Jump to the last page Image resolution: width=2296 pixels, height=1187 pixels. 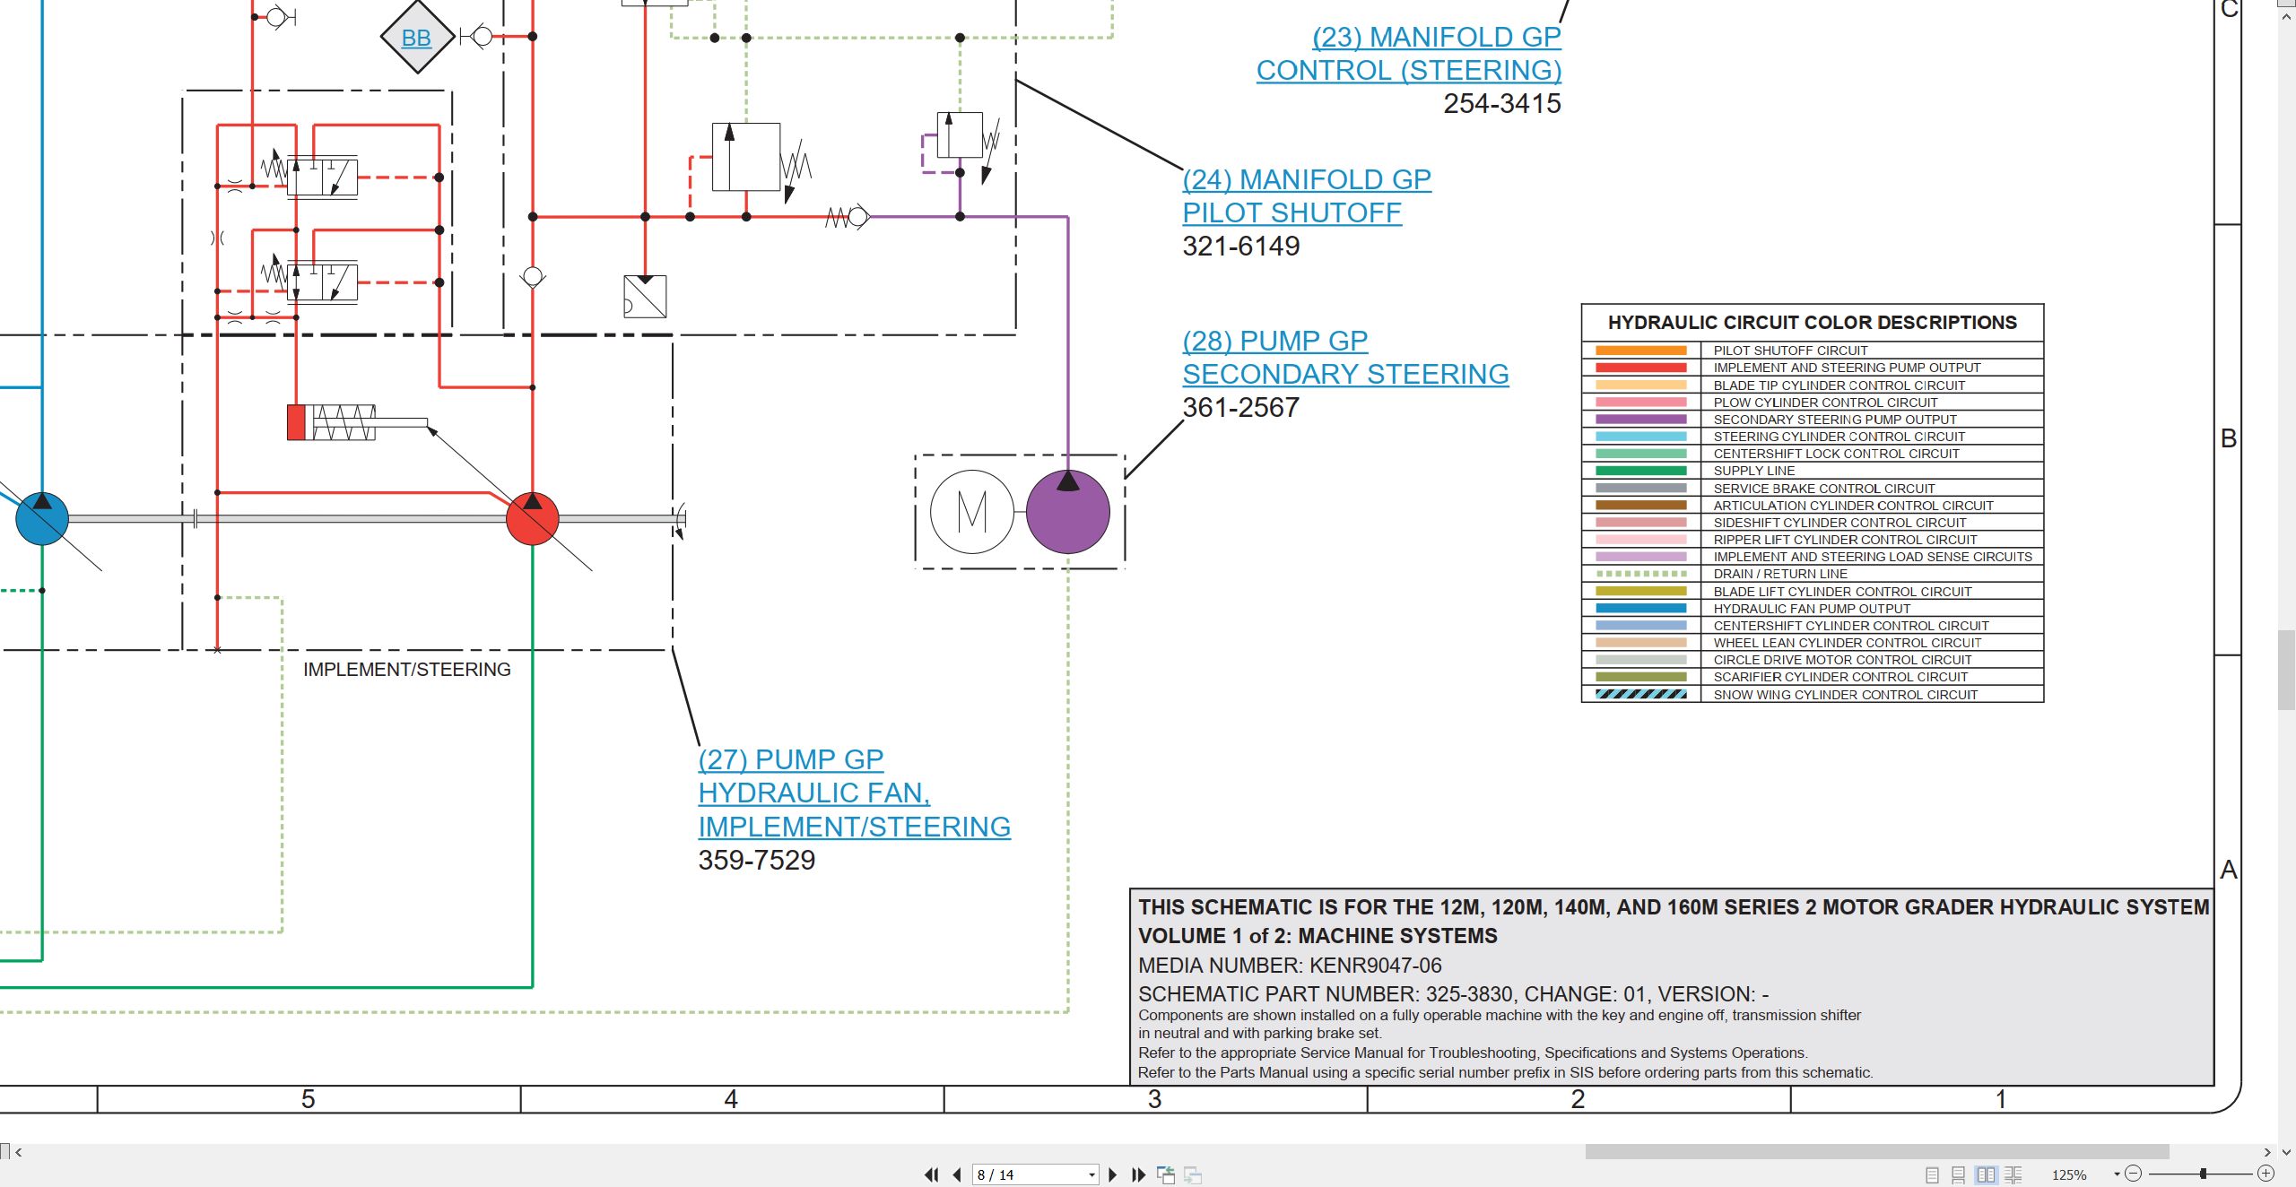(x=1139, y=1174)
